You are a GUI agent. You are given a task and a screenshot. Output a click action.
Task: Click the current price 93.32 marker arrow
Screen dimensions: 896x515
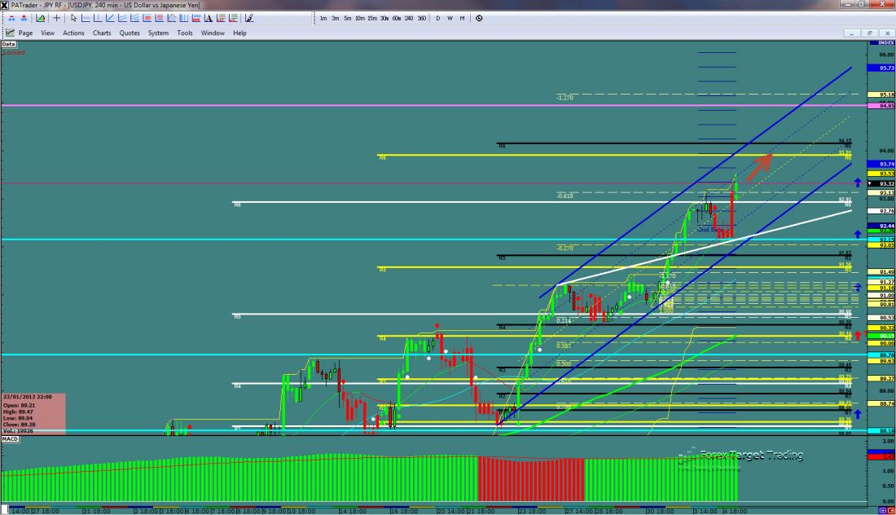(x=872, y=184)
